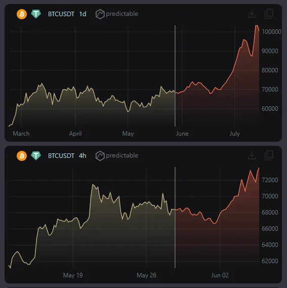Click the April date axis label

[75, 134]
